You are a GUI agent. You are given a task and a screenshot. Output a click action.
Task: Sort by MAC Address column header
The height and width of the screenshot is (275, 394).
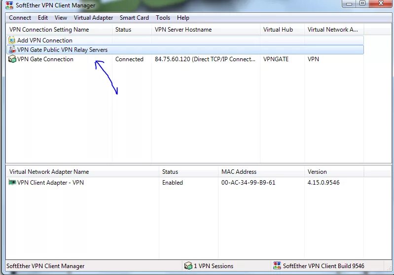click(261, 172)
